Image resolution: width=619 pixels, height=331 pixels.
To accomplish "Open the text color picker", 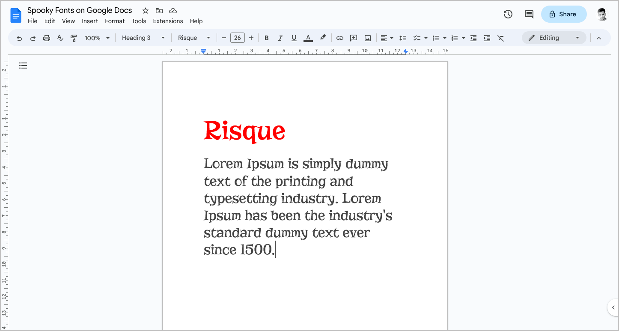I will [x=308, y=38].
